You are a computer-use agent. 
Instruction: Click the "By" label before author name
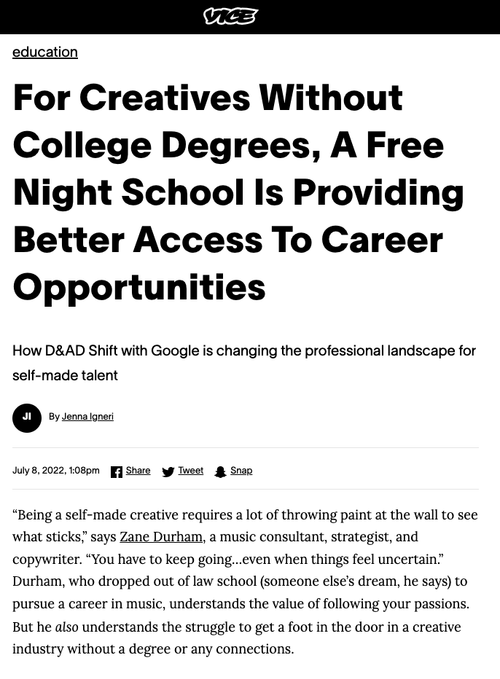pyautogui.click(x=54, y=417)
